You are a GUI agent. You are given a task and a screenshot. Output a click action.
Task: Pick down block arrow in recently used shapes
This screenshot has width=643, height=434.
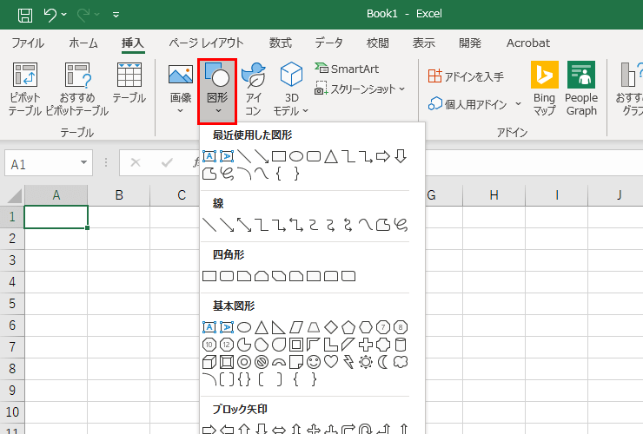[401, 156]
